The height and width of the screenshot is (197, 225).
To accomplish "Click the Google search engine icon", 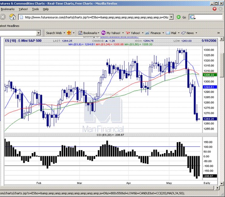I will 193,17.
